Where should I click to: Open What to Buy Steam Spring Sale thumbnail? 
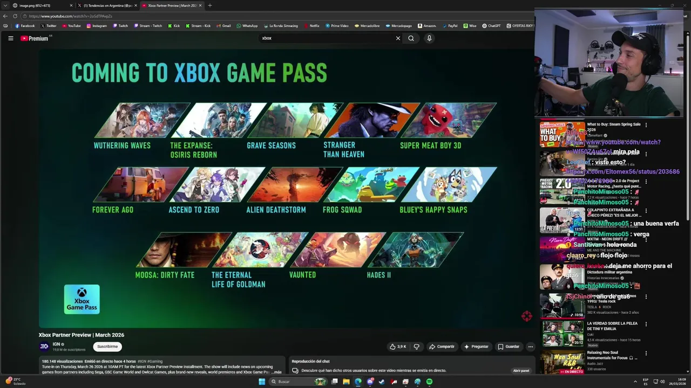pyautogui.click(x=562, y=134)
